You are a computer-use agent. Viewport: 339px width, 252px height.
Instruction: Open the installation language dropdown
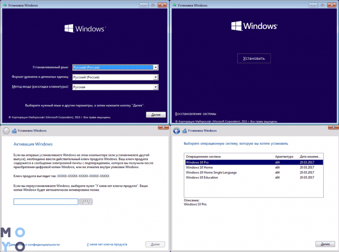click(x=115, y=67)
